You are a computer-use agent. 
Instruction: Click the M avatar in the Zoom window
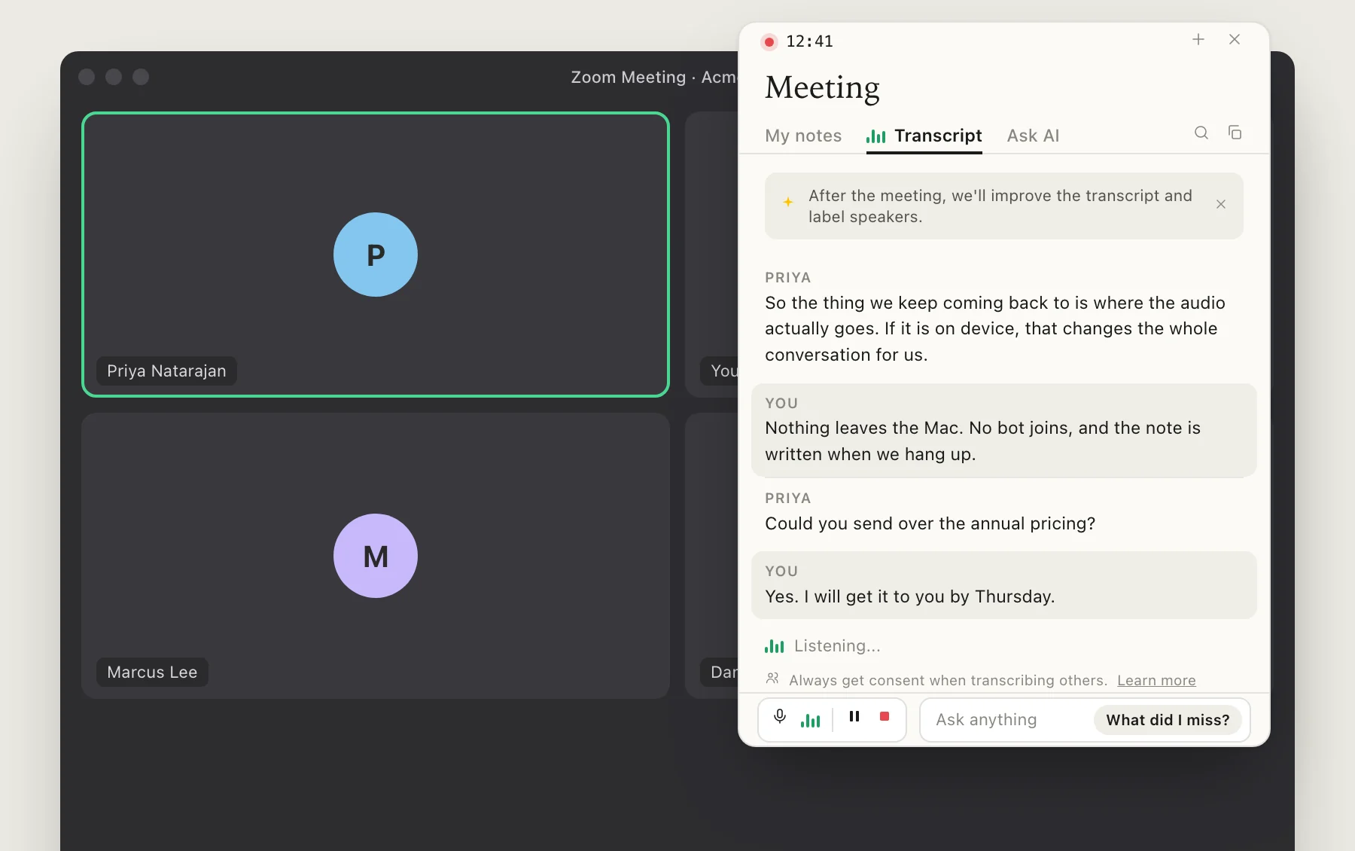[376, 556]
